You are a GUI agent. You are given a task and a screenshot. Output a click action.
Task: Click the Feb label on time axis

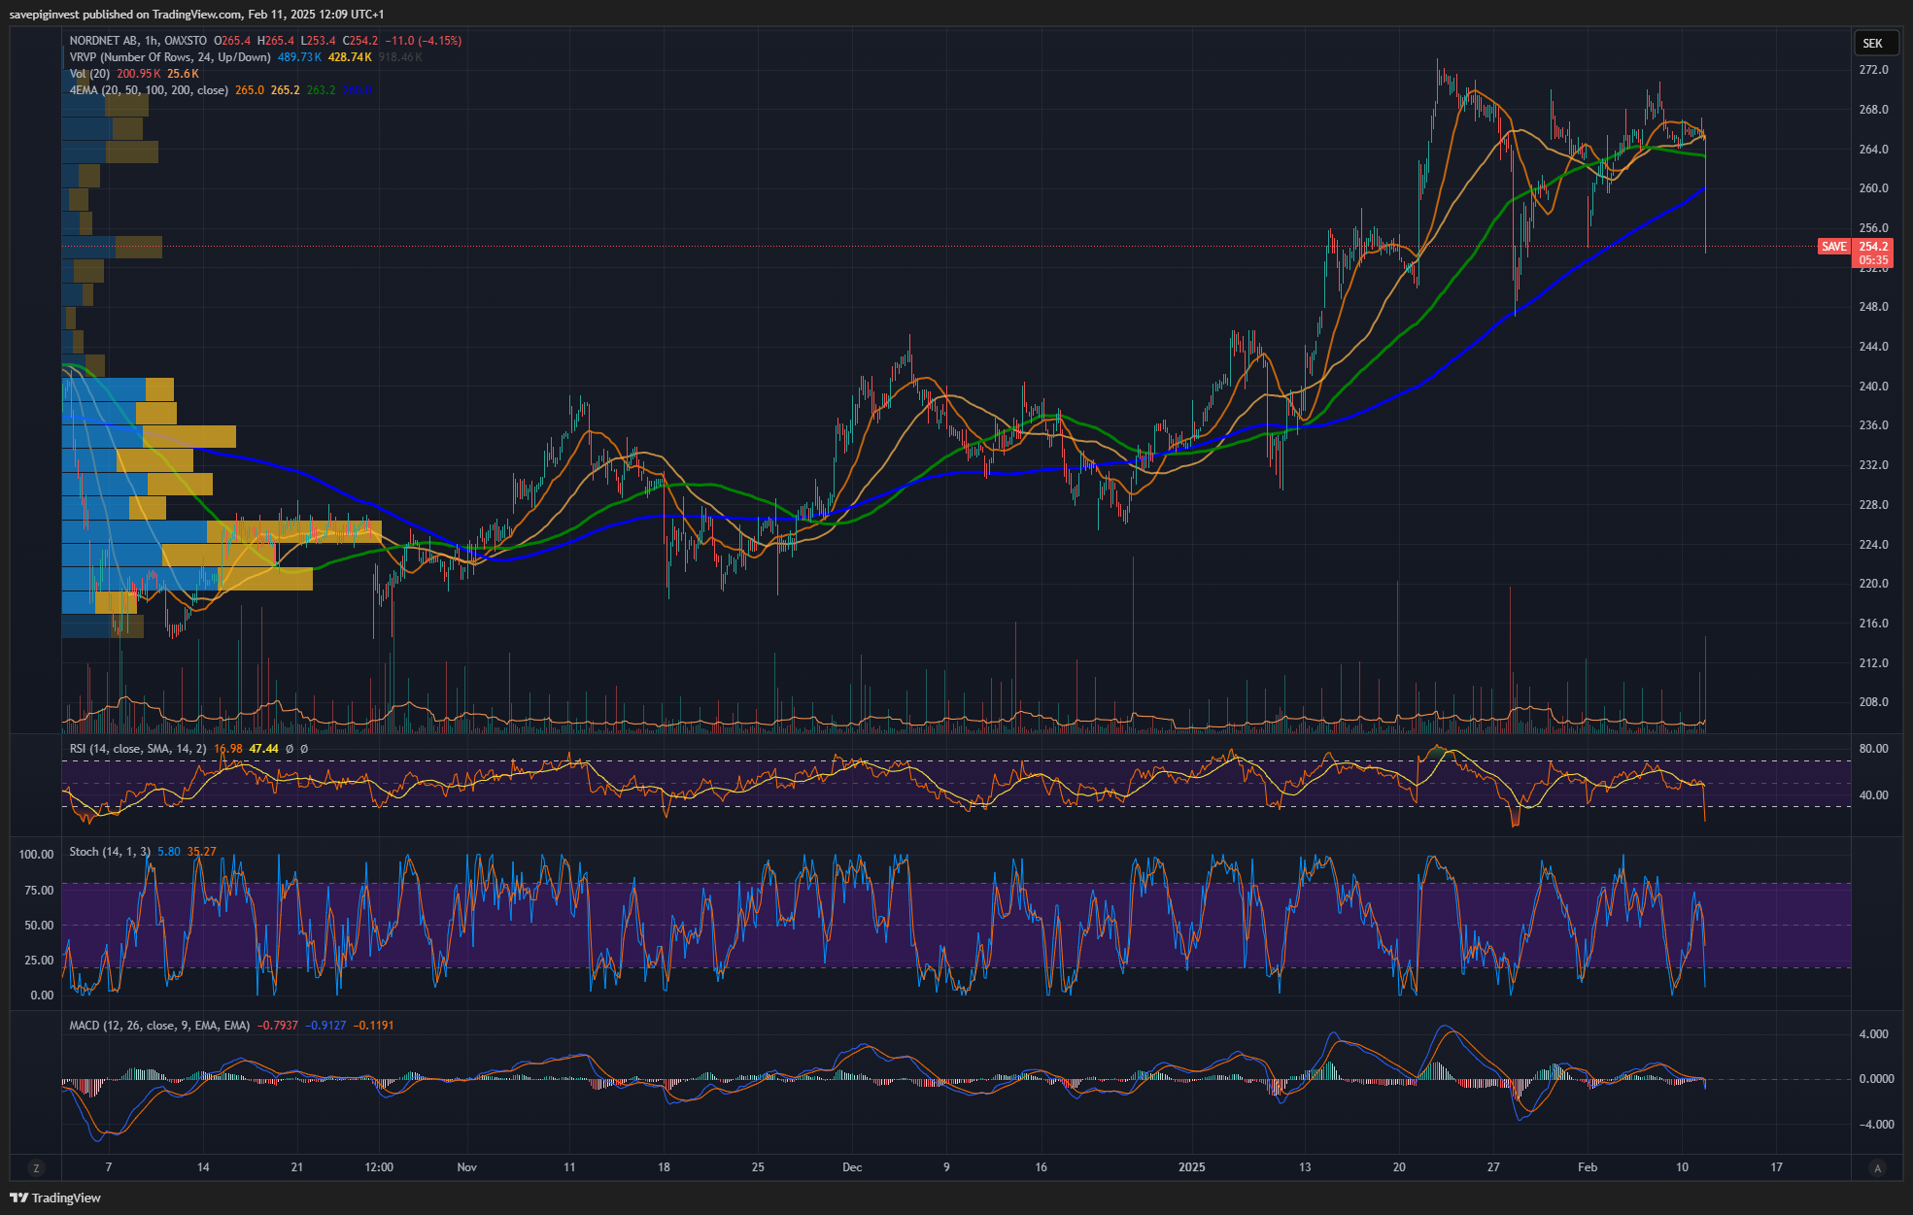tap(1587, 1167)
